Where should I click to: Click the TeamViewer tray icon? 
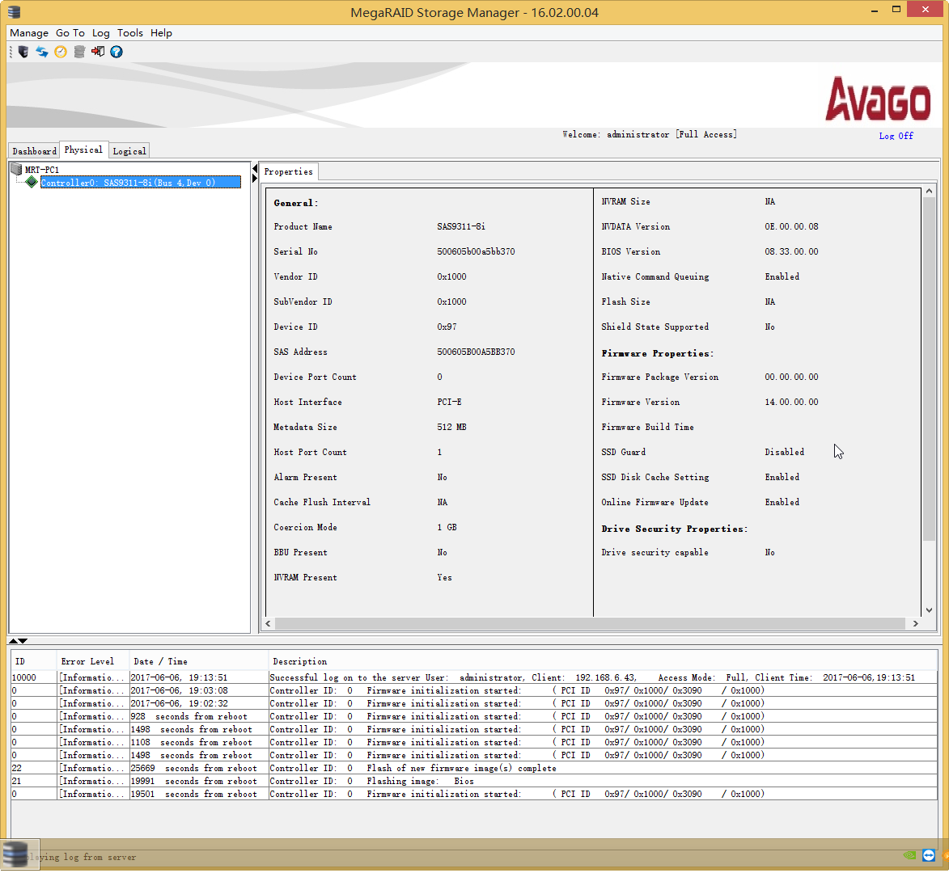click(x=929, y=856)
